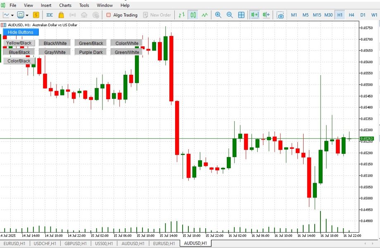Click the 16 Jul 18:00 time label
380x248 pixels.
tap(329, 236)
